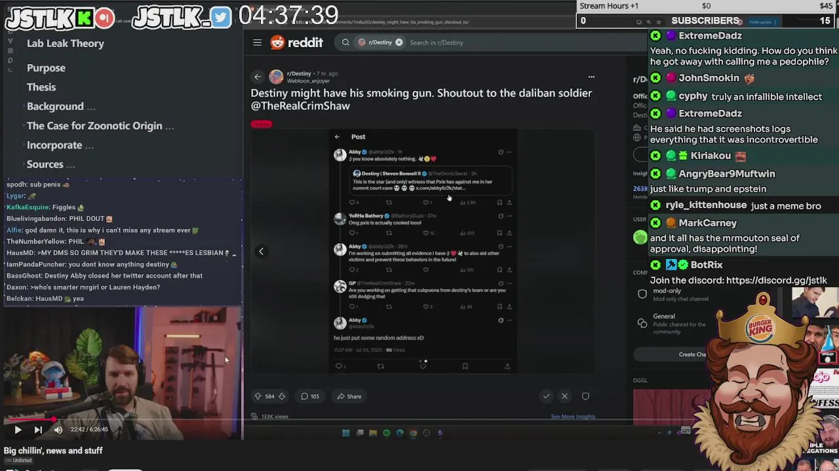Show the previous image in the gallery

tap(261, 251)
